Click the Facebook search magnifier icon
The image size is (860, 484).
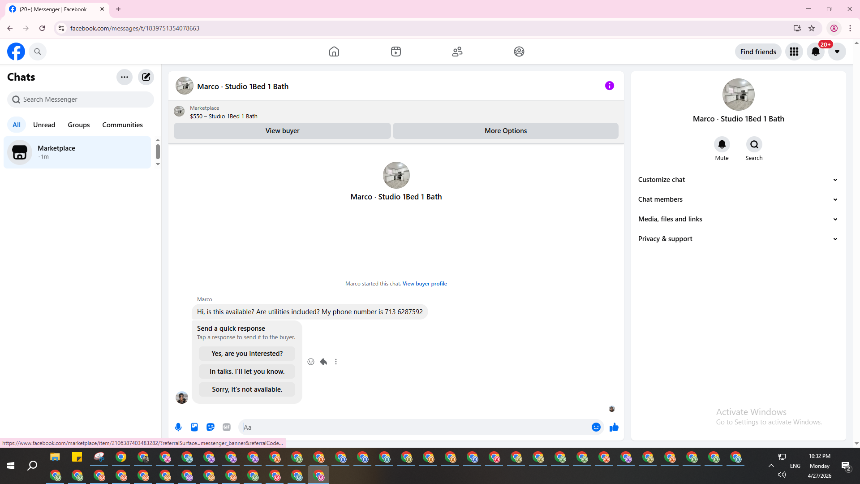click(38, 52)
